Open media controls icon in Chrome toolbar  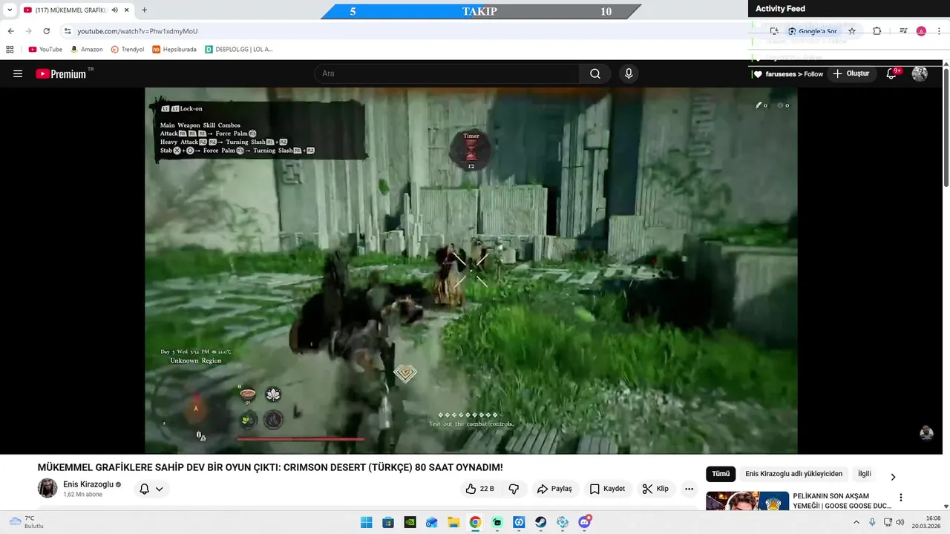click(x=903, y=31)
